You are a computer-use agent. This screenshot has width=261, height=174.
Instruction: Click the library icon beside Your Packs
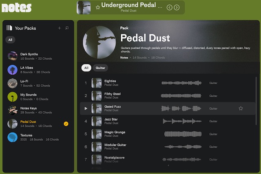[x=9, y=28]
